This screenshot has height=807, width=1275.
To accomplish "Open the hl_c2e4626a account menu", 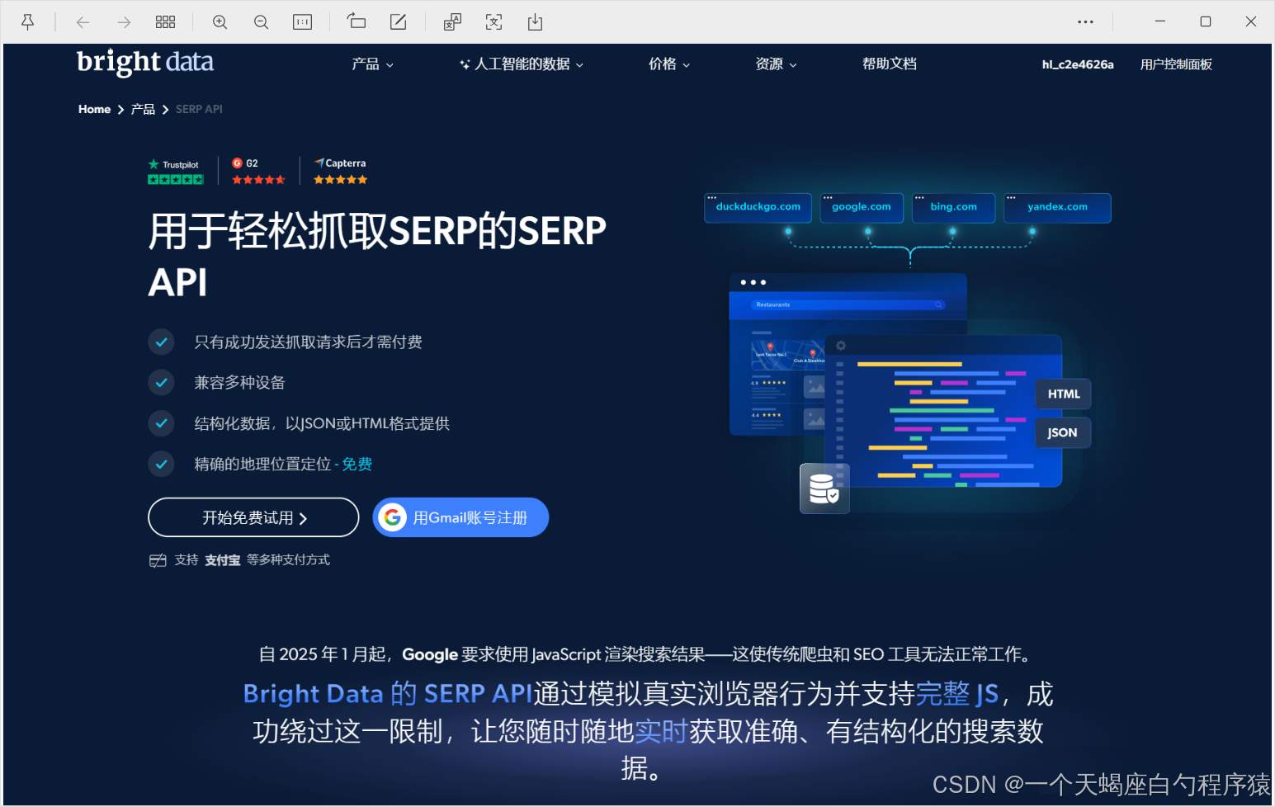I will [x=1078, y=64].
